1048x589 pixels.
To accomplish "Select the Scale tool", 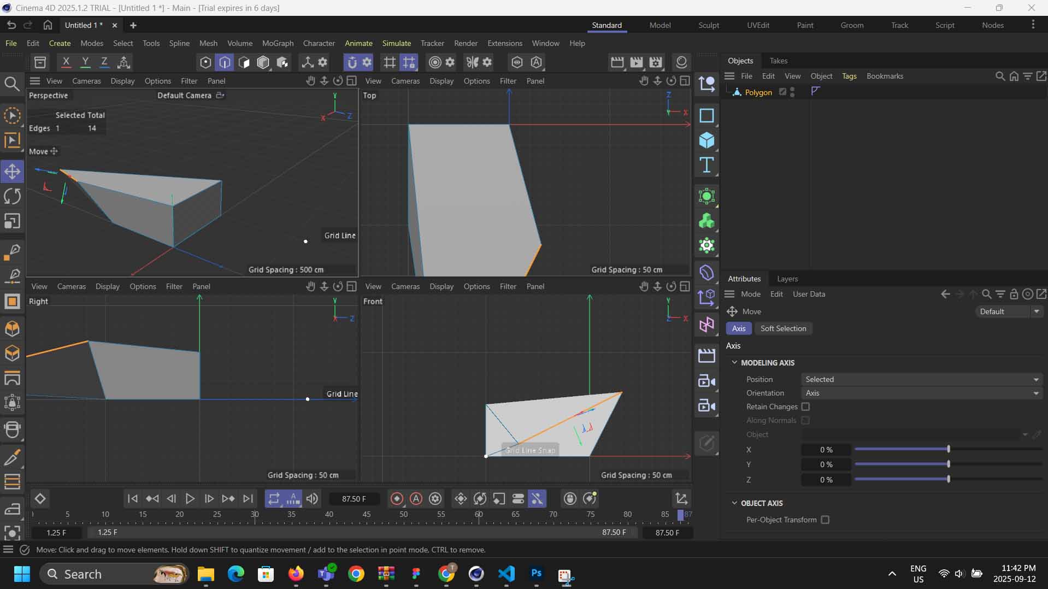I will pyautogui.click(x=12, y=221).
